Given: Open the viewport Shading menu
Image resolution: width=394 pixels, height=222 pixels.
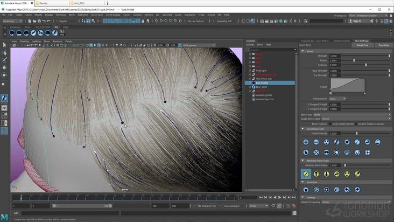Looking at the screenshot, I should [24, 41].
